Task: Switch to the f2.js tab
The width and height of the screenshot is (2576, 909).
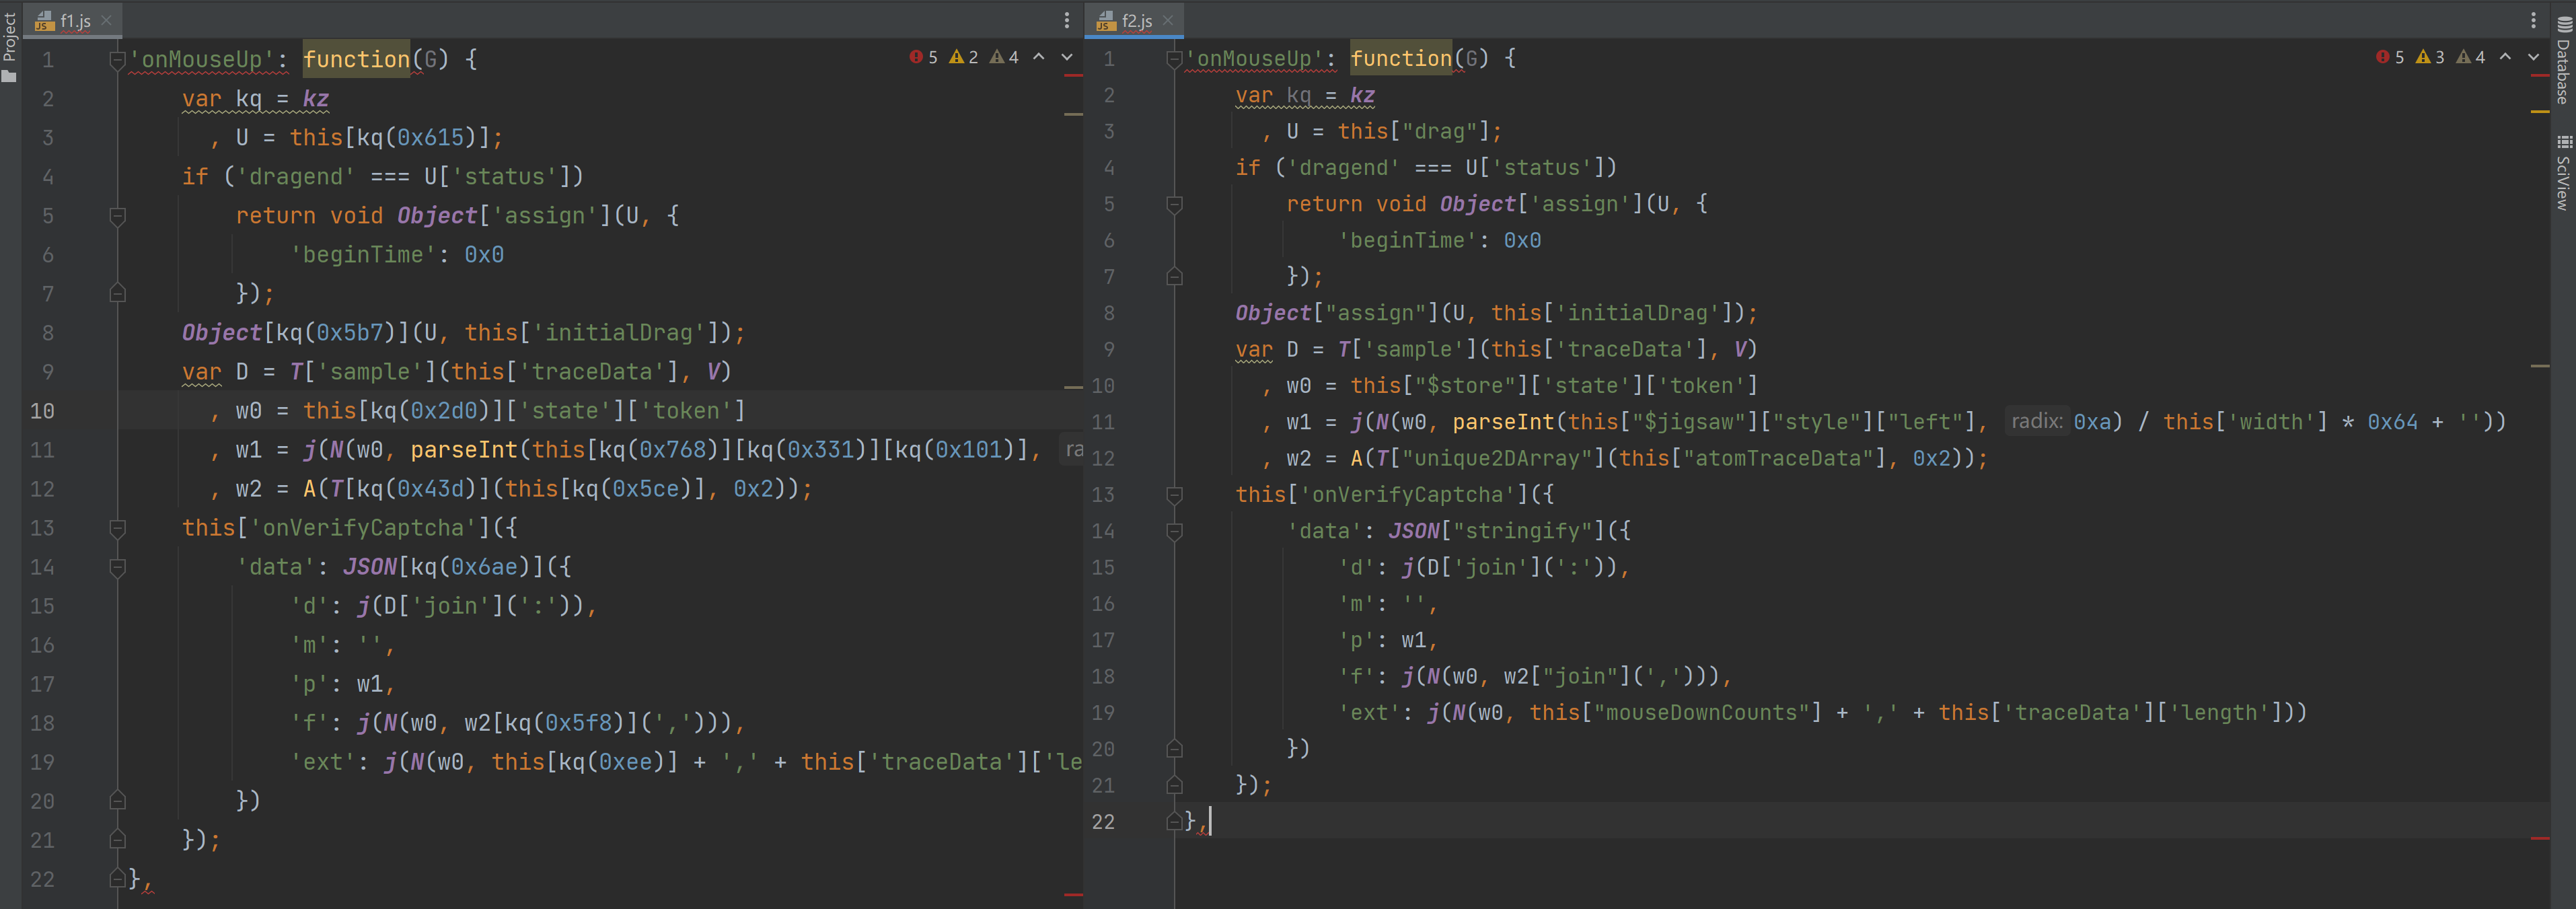Action: 1137,20
